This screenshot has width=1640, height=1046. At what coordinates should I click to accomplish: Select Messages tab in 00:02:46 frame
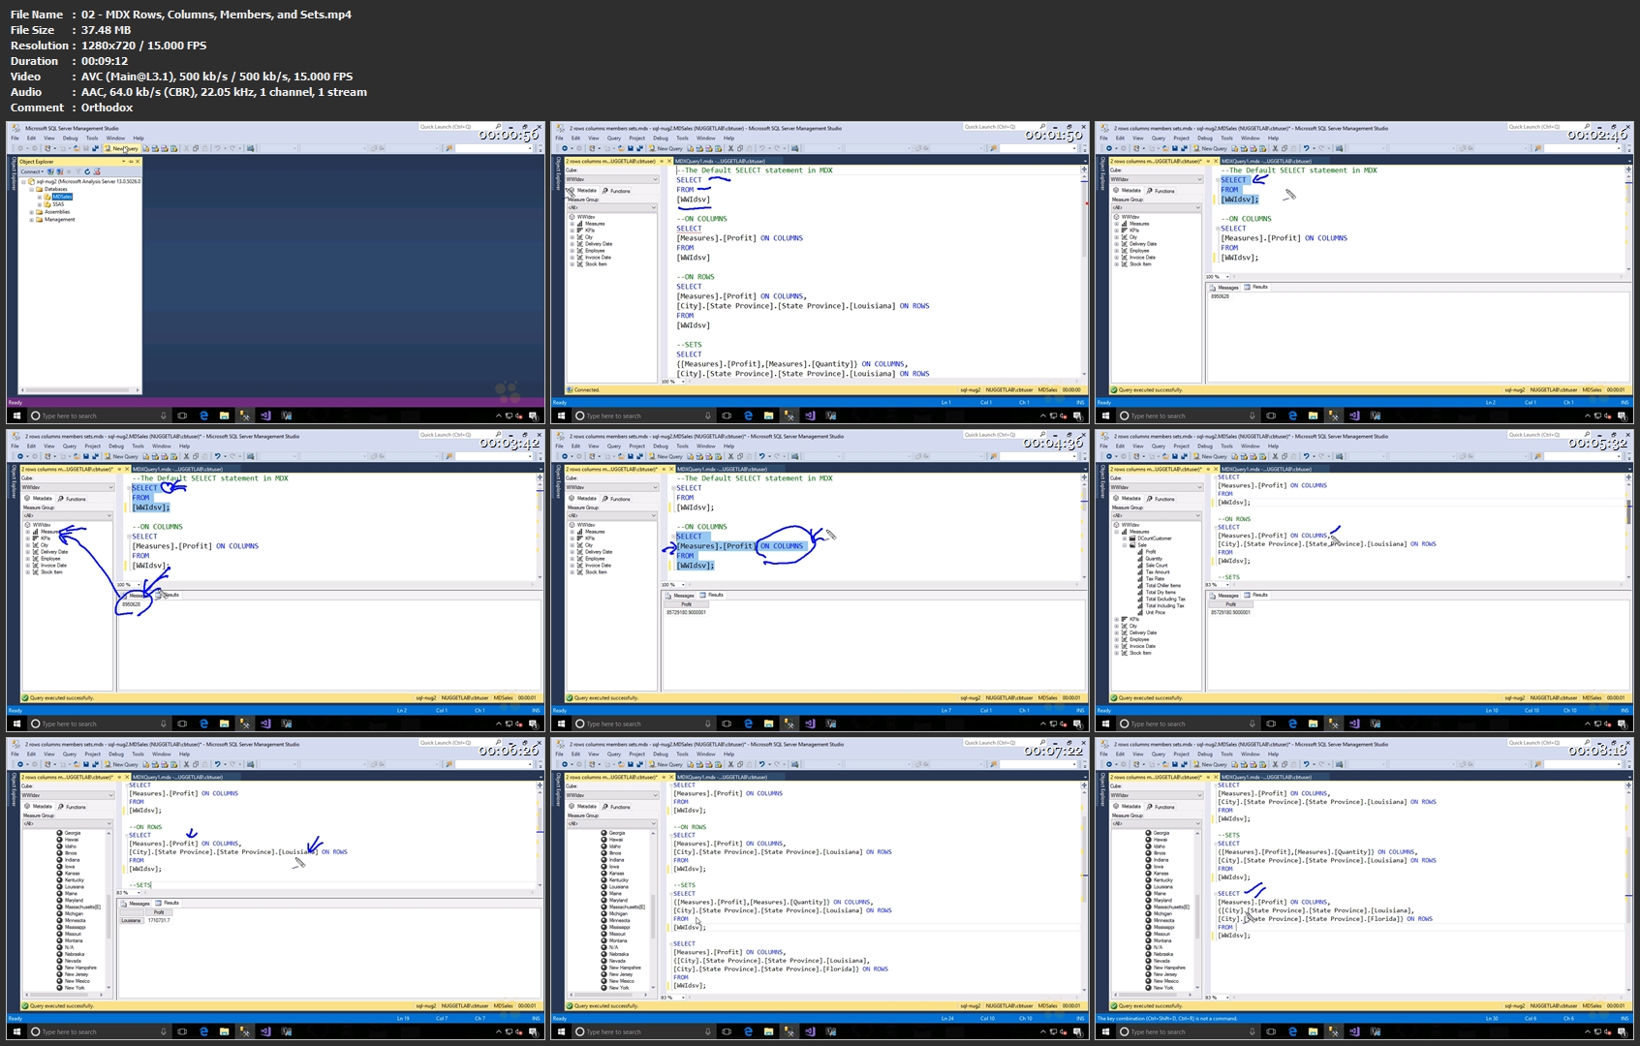coord(1223,288)
